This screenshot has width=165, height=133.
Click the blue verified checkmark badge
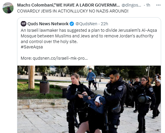[x=72, y=24]
